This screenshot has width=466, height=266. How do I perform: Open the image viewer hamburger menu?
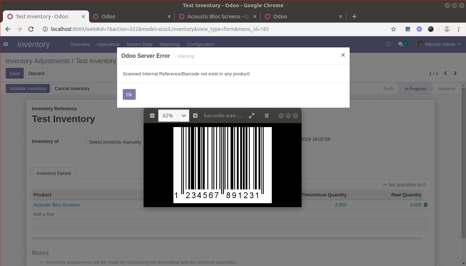click(266, 116)
